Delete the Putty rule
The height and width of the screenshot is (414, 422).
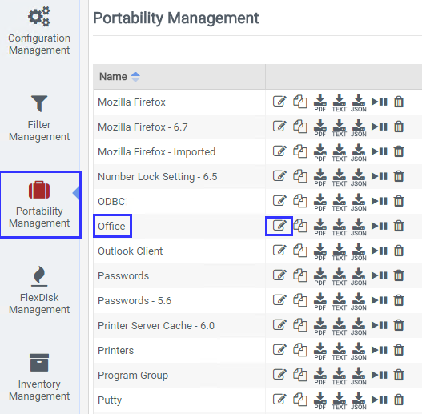coord(399,400)
